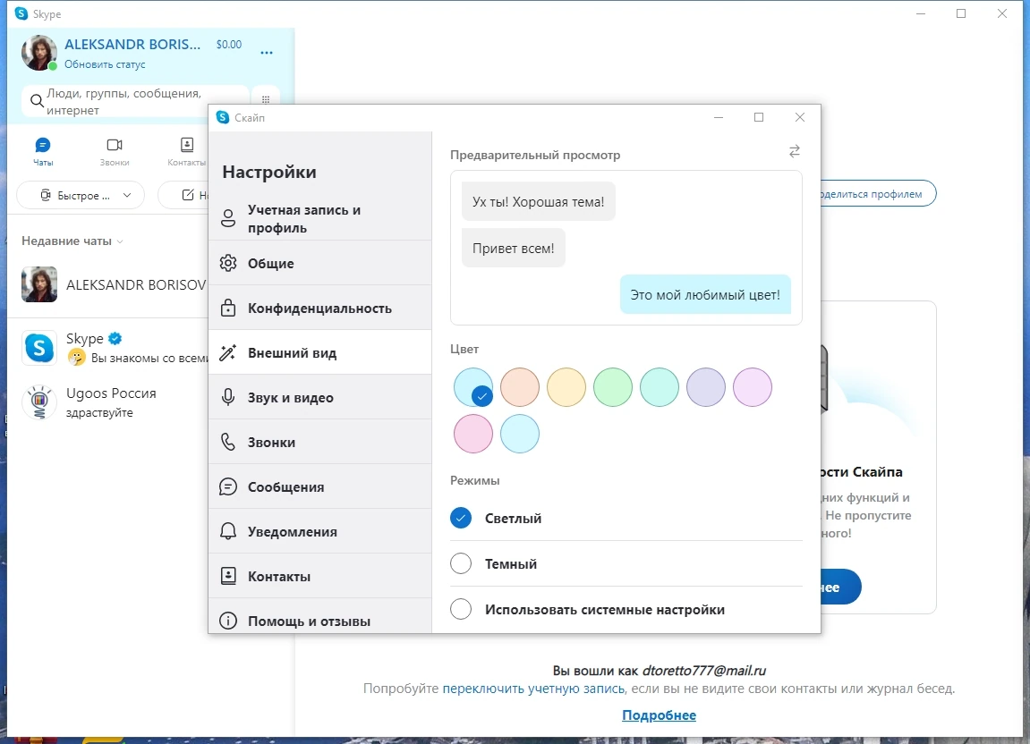Image resolution: width=1030 pixels, height=744 pixels.
Task: Click the bell icon for Уведомления
Action: click(228, 531)
